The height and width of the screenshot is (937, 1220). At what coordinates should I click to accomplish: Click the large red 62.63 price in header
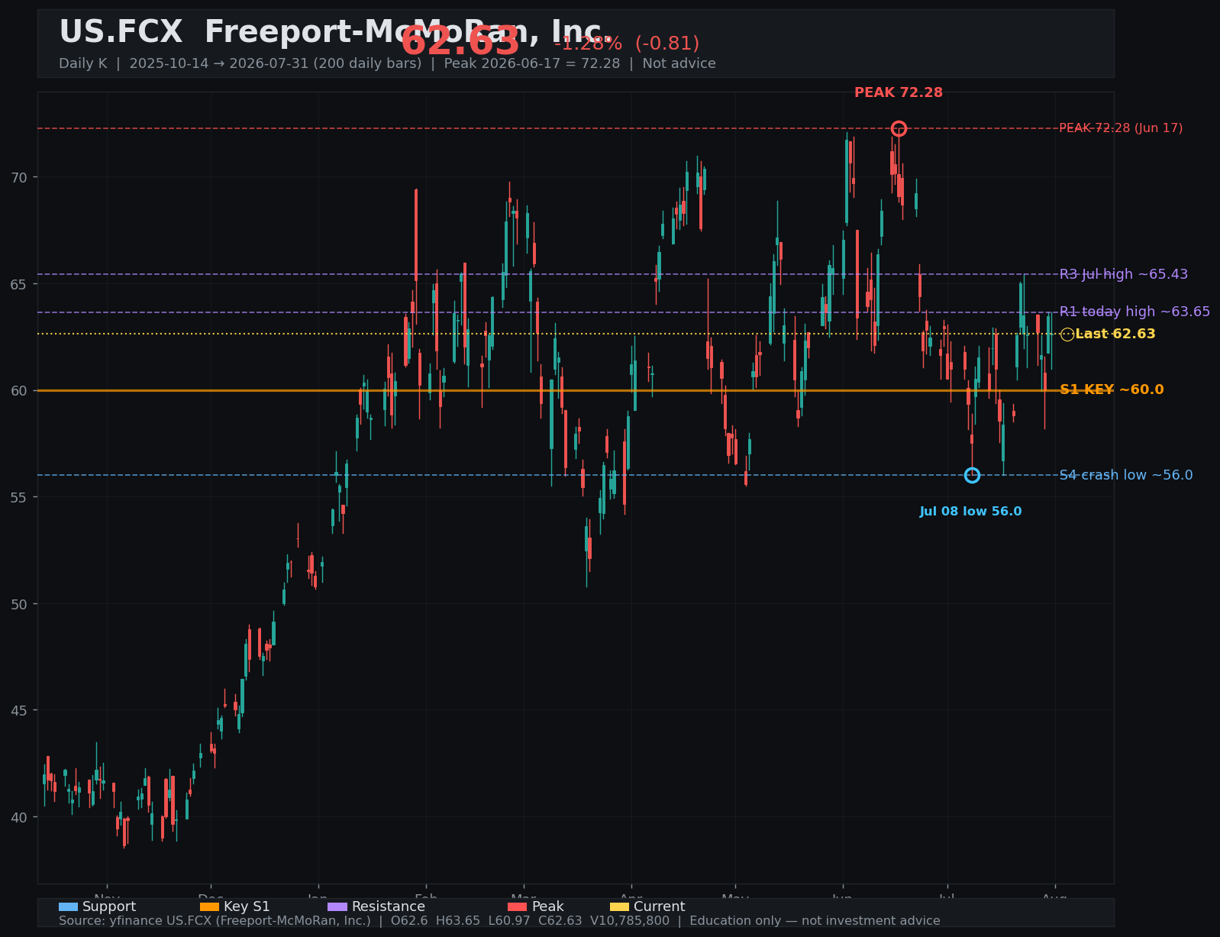[460, 41]
